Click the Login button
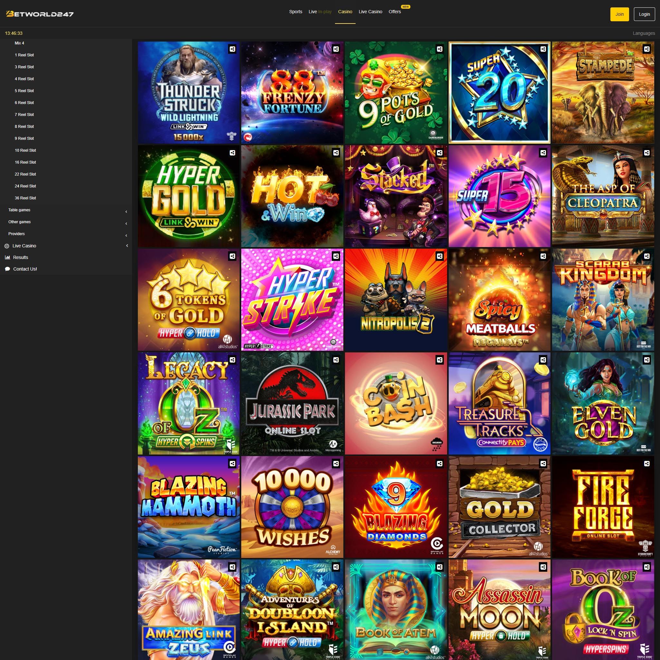The image size is (660, 660). pos(644,14)
